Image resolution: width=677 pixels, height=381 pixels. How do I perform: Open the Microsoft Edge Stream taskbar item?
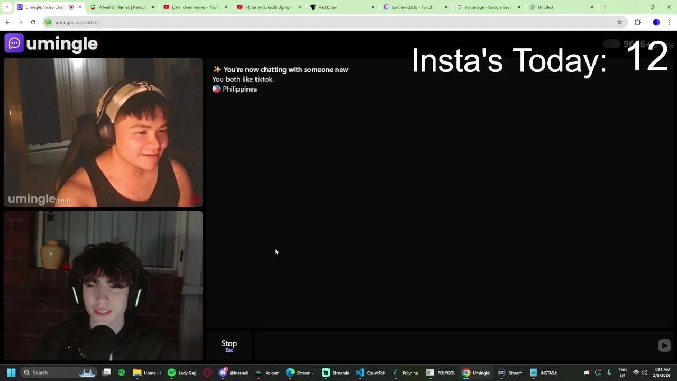(x=301, y=373)
